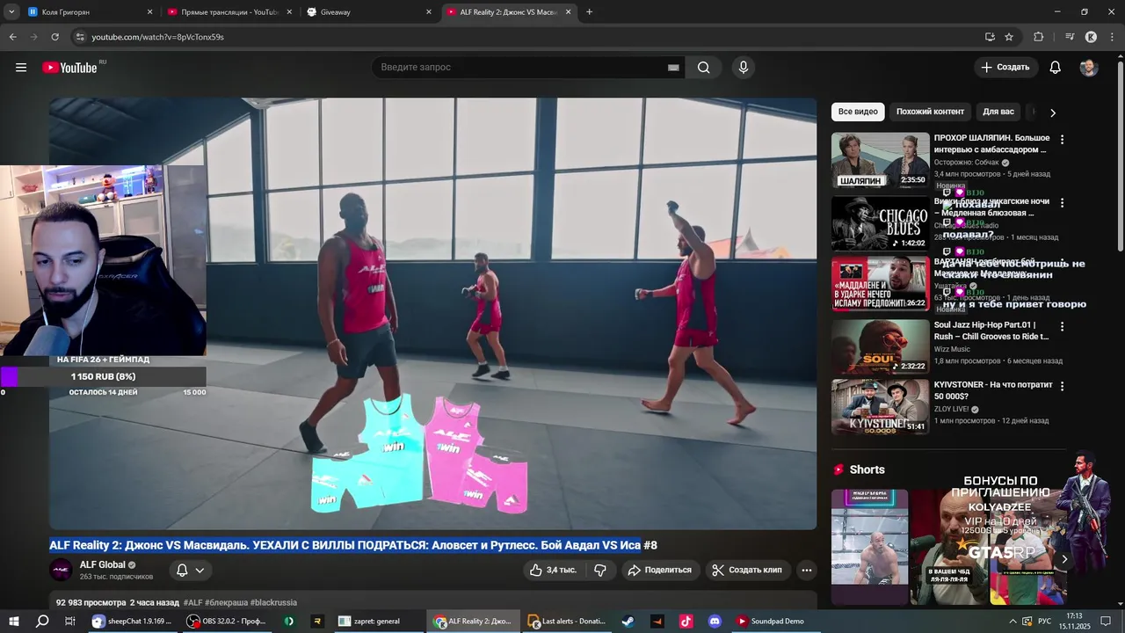Screen dimensions: 1125x633
Task: Open options for ПРОХОР ШАЛЯПИН video
Action: coord(1062,140)
